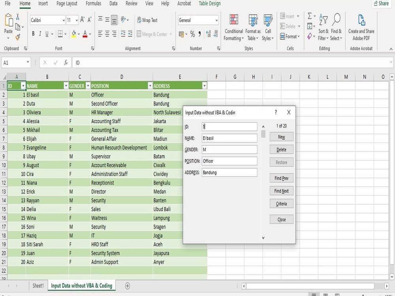The height and width of the screenshot is (296, 395).
Task: Increase font size with large A icon
Action: [83, 20]
